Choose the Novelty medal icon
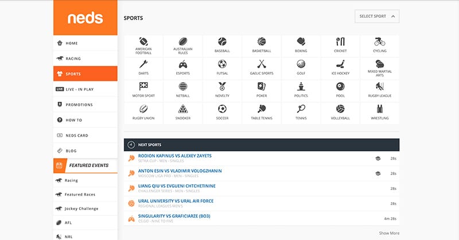 point(222,87)
